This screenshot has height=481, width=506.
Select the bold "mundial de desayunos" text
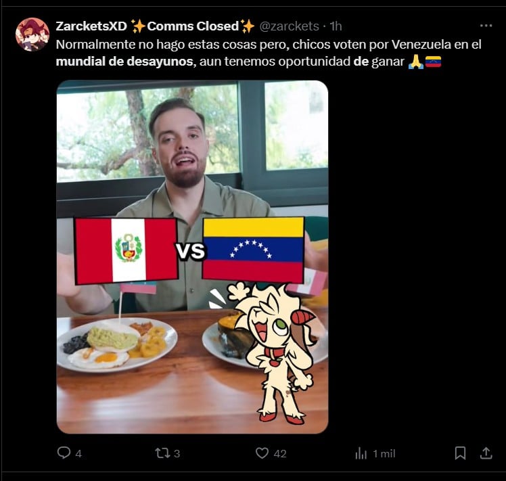tap(124, 62)
